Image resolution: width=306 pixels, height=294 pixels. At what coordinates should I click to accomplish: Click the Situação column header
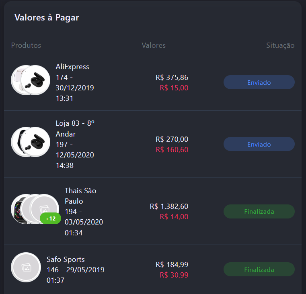pyautogui.click(x=280, y=45)
